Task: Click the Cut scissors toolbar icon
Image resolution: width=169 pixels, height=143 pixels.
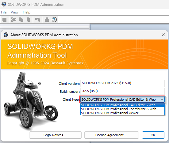Action: click(x=14, y=20)
